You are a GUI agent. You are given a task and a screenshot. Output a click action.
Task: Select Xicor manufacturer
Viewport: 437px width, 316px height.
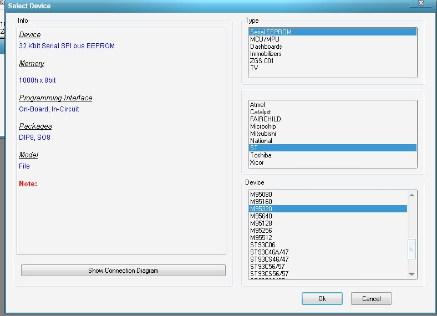(x=333, y=162)
